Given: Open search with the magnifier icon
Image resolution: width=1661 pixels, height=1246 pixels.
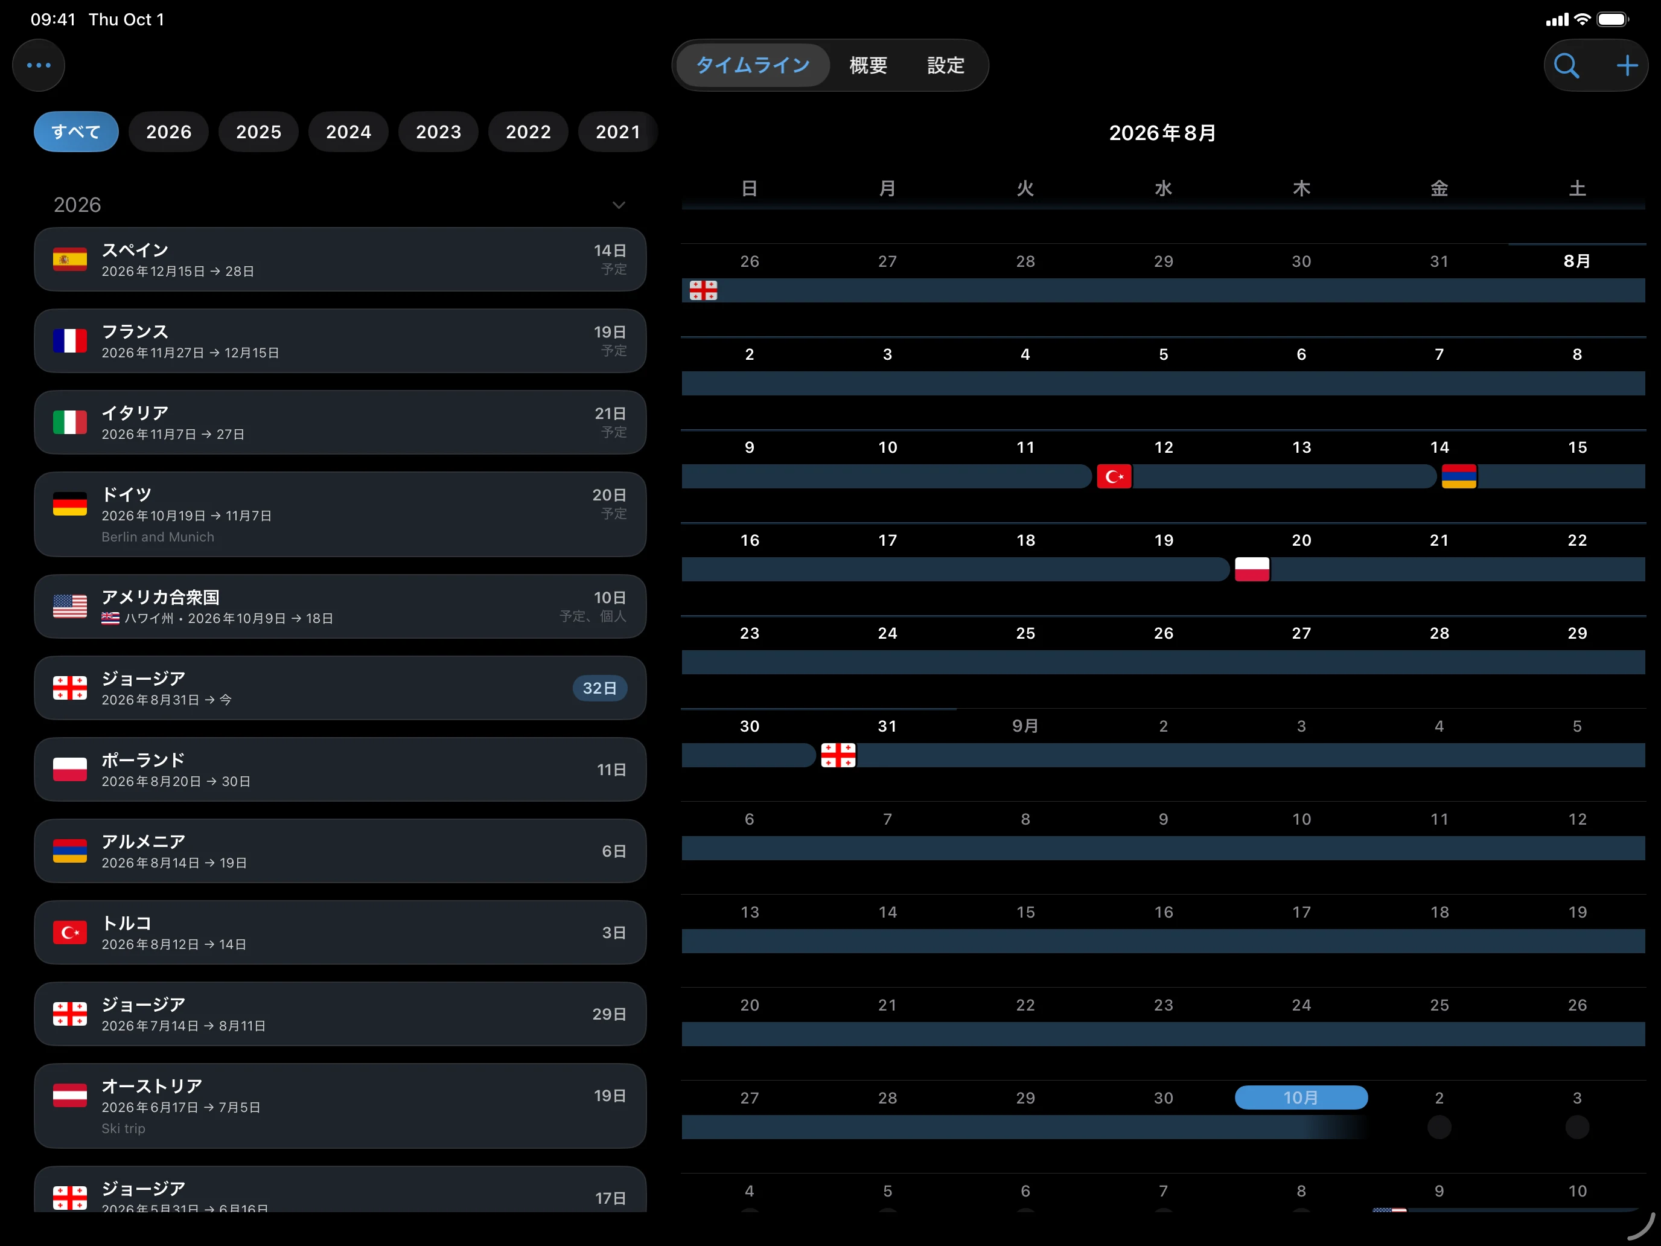Looking at the screenshot, I should tap(1566, 65).
